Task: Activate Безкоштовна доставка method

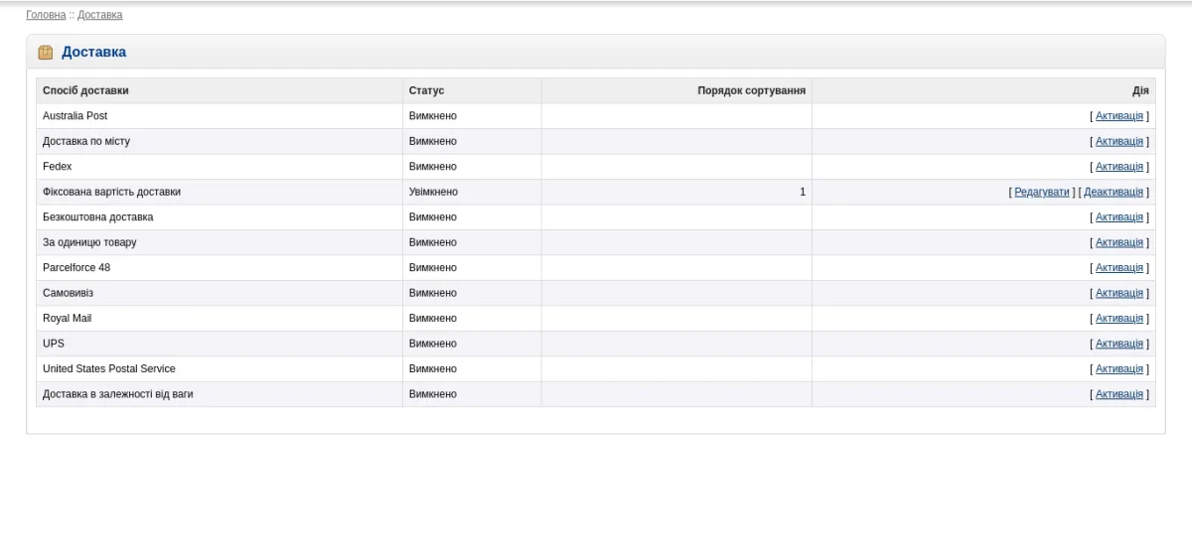Action: tap(1119, 217)
